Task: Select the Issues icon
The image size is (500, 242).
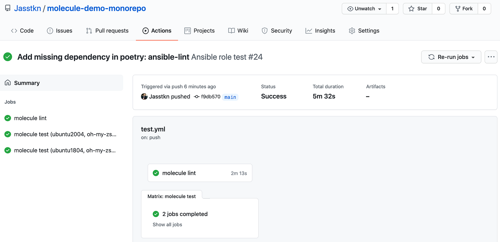Action: pos(50,31)
